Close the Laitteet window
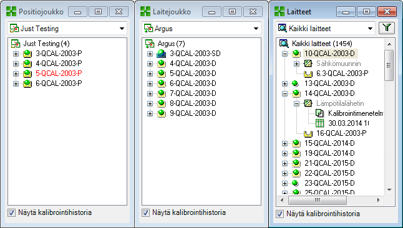 tap(387, 12)
